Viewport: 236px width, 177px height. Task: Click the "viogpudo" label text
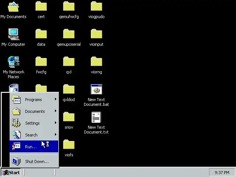click(x=97, y=17)
